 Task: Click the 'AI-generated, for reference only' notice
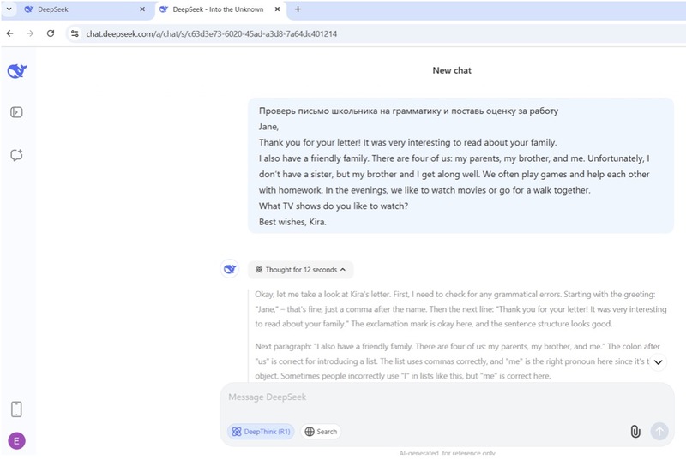coord(447,453)
